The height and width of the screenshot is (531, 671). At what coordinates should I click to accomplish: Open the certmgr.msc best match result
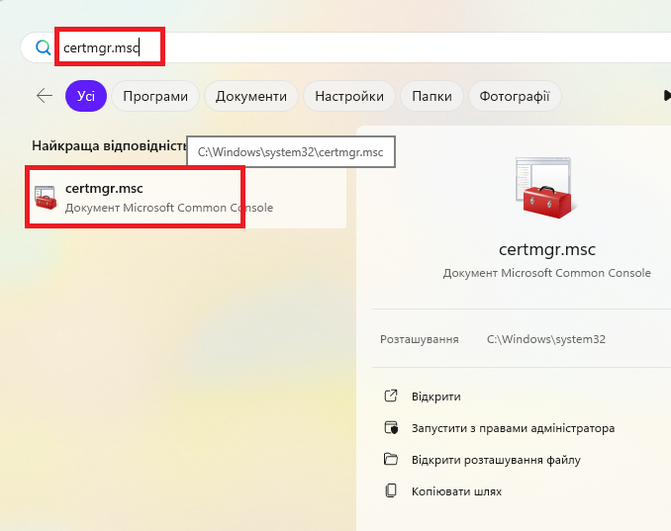click(187, 198)
